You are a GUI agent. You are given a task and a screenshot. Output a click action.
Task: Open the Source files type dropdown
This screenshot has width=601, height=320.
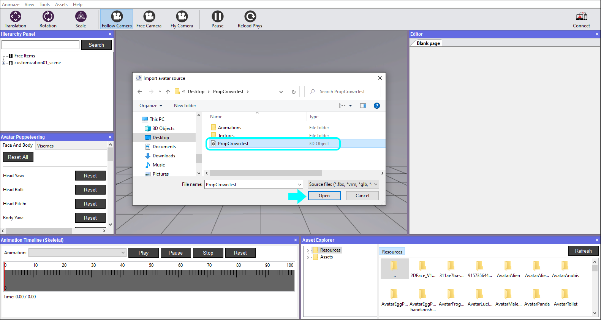(x=343, y=184)
